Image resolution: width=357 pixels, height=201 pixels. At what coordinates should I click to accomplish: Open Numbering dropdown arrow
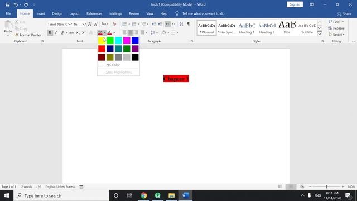click(x=139, y=24)
